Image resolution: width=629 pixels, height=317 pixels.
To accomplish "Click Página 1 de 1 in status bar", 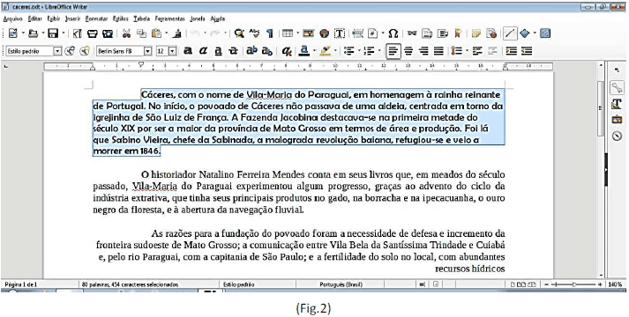I will click(20, 284).
